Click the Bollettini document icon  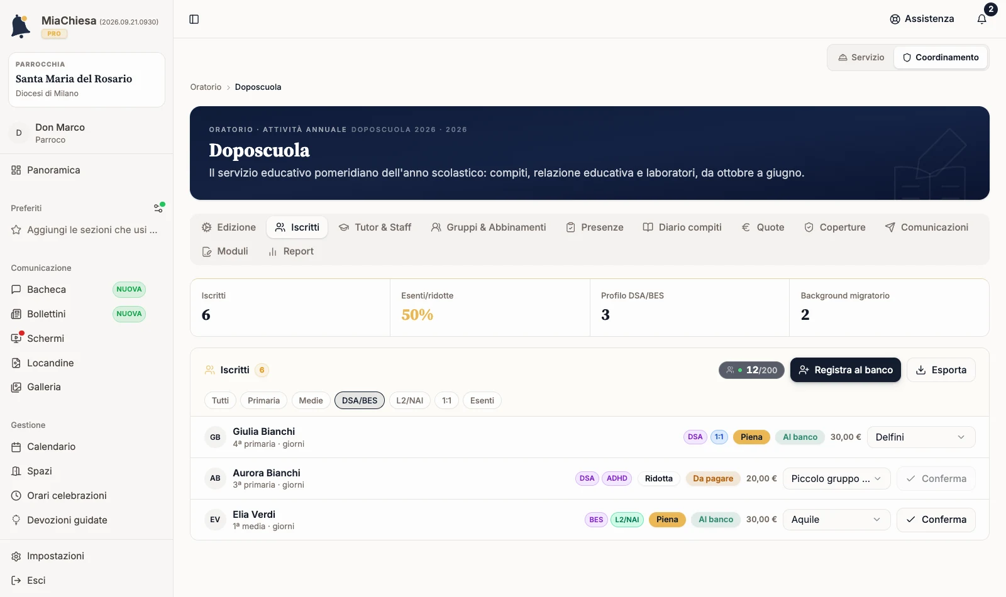tap(16, 314)
